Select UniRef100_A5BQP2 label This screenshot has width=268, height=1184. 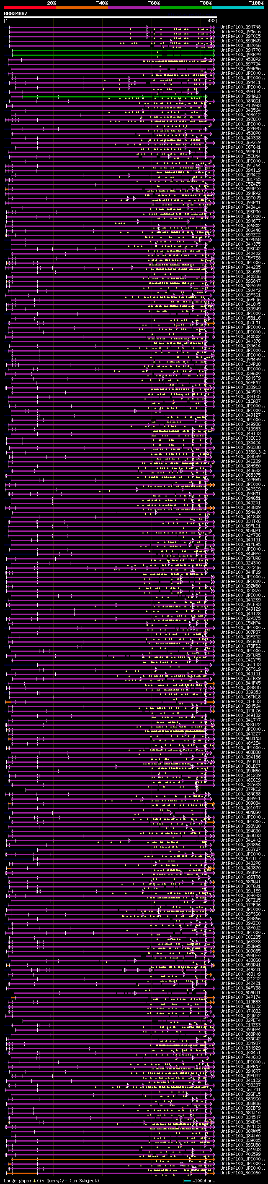pyautogui.click(x=240, y=59)
